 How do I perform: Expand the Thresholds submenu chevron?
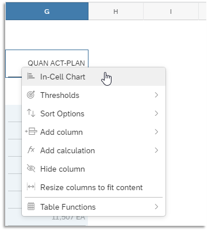[156, 95]
